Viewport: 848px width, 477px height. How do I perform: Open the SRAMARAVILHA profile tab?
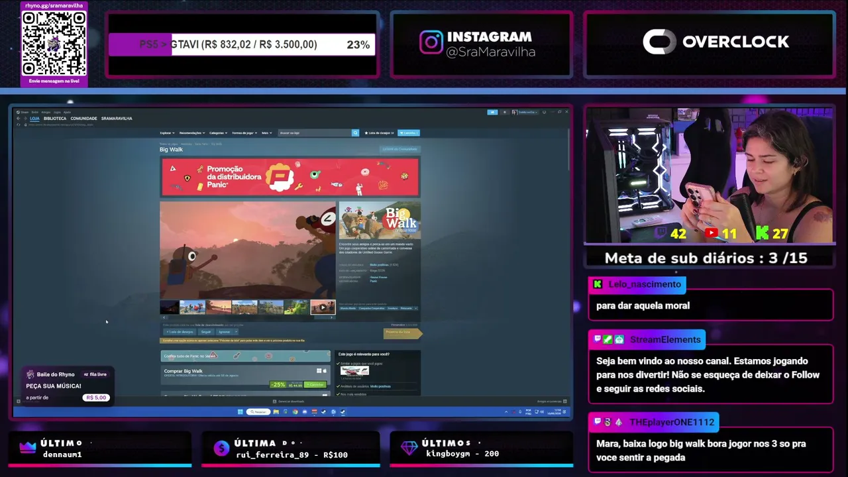(117, 119)
